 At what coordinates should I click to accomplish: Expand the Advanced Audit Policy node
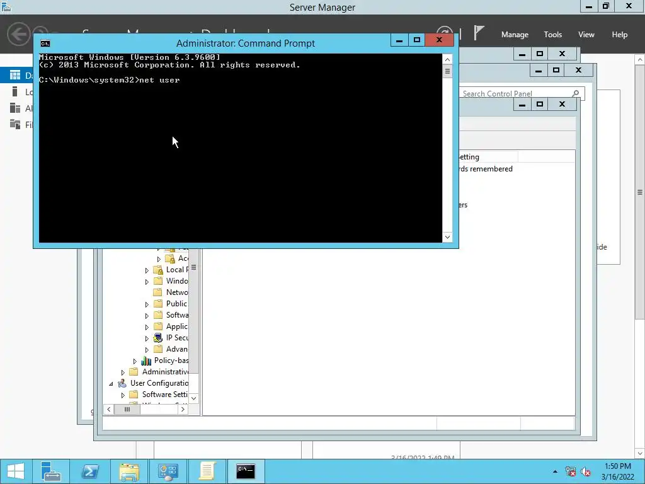click(x=147, y=350)
